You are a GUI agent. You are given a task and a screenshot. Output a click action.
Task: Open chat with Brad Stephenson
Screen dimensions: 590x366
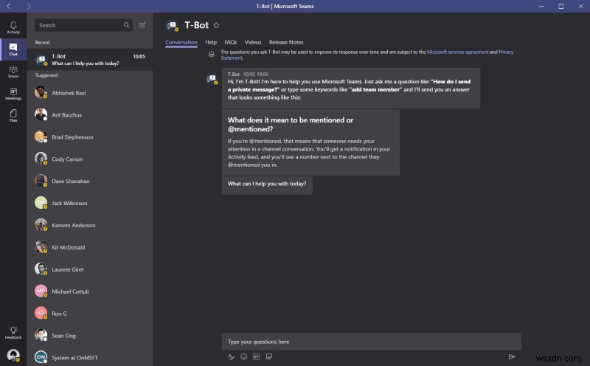click(90, 137)
